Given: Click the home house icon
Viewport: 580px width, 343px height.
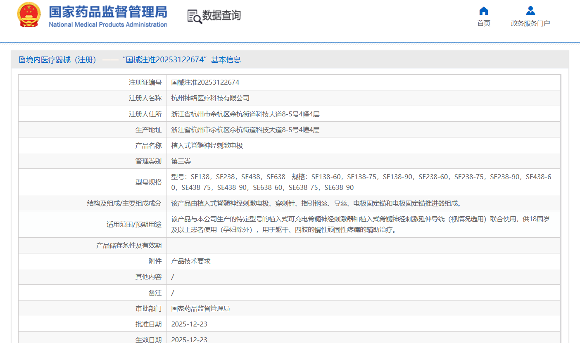Looking at the screenshot, I should 483,11.
